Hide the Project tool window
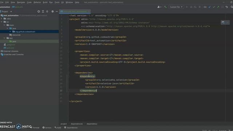This screenshot has height=131, width=233. pos(57,11)
